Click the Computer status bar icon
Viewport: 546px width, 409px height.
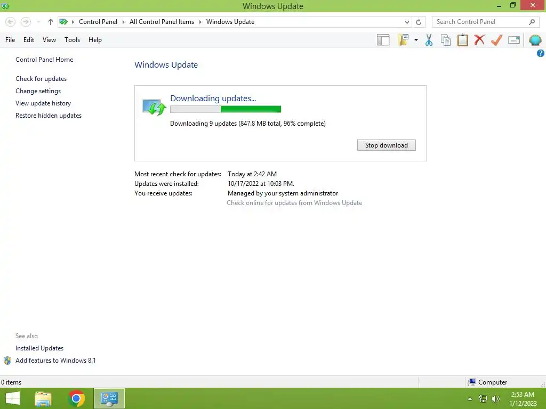(471, 382)
